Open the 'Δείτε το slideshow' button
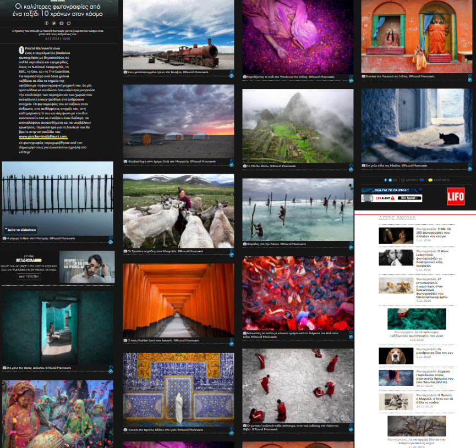The width and height of the screenshot is (476, 448). pos(22,230)
